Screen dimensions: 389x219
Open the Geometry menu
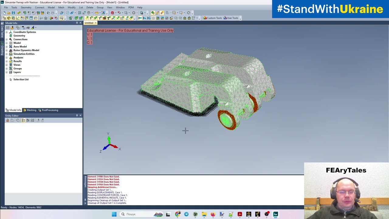click(x=26, y=7)
